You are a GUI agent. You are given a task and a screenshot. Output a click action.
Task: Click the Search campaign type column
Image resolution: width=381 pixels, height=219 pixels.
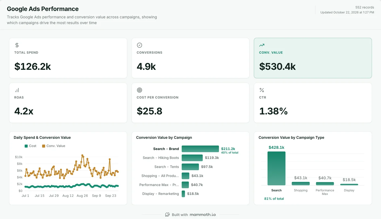(x=276, y=168)
